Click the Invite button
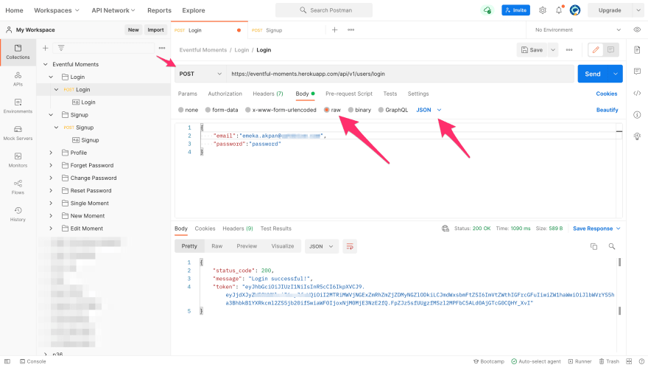The width and height of the screenshot is (648, 376). [x=515, y=10]
